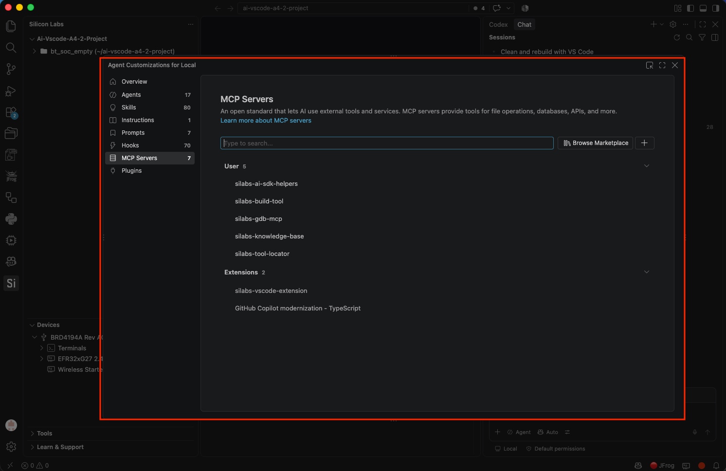Open the Agent mode picker
This screenshot has height=471, width=726.
[519, 432]
